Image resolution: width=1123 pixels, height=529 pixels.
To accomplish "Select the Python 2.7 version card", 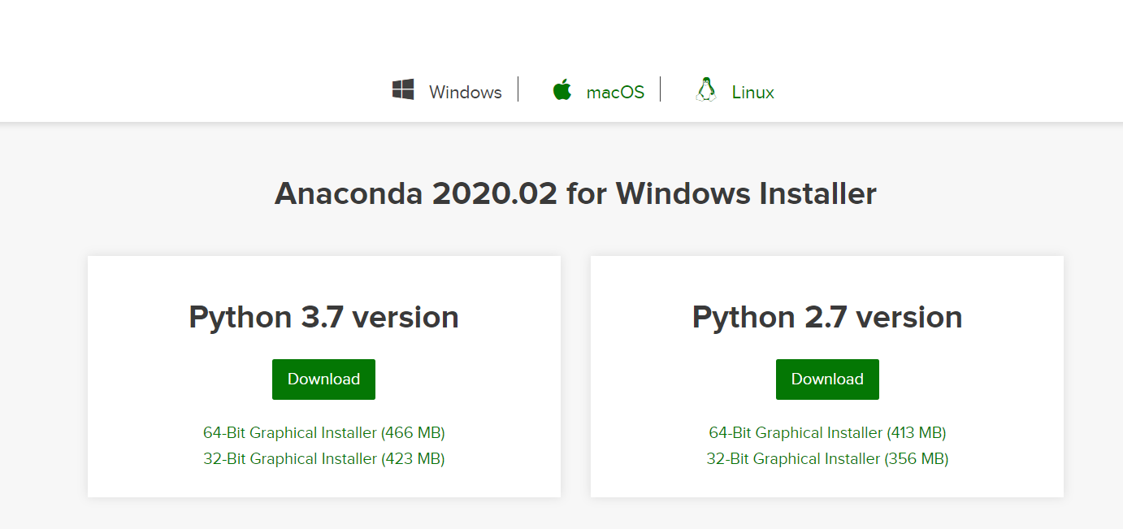I will tap(826, 317).
